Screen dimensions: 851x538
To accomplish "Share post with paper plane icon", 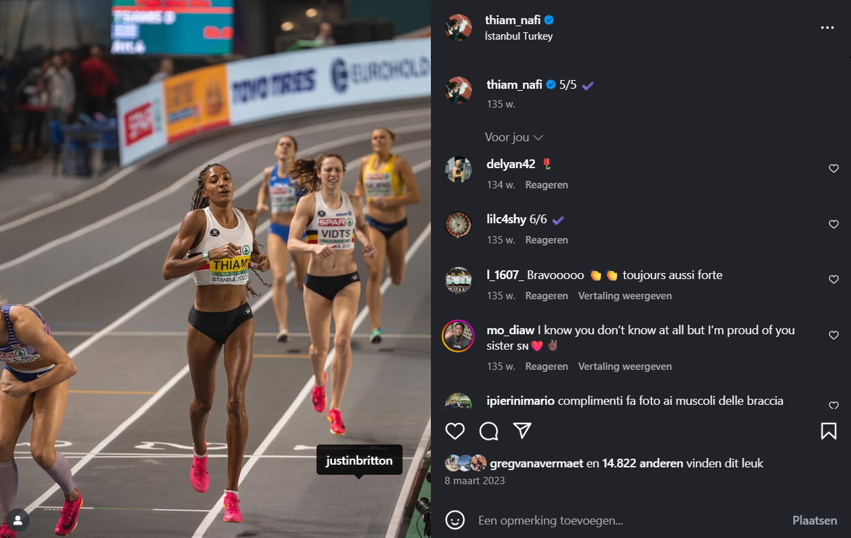I will pos(522,431).
